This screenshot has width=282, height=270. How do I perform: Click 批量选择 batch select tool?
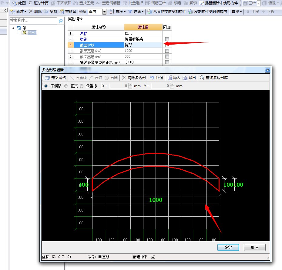[133, 3]
